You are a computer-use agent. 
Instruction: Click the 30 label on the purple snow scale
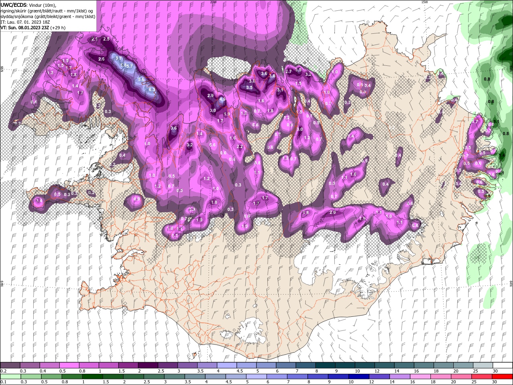(495, 371)
